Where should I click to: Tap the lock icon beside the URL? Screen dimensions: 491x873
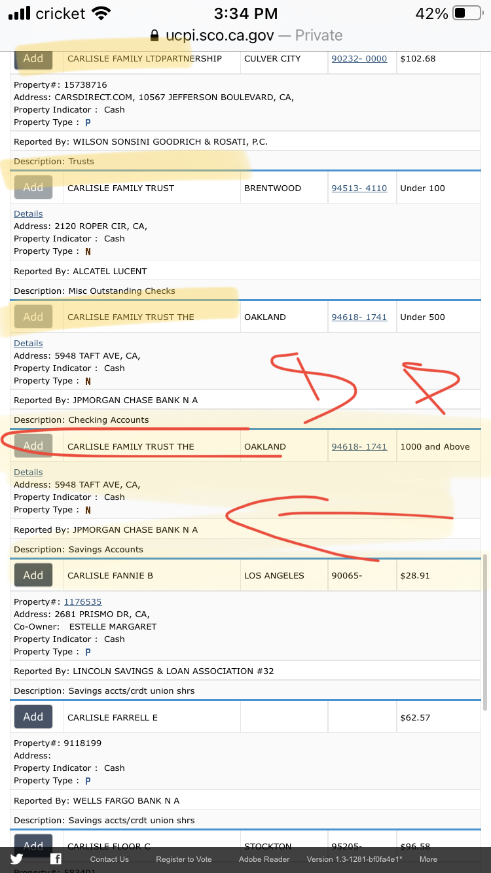pyautogui.click(x=155, y=35)
